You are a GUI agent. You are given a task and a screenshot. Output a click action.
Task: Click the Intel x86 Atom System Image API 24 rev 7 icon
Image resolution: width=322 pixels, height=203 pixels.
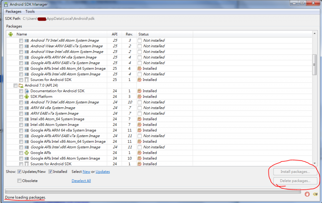click(x=27, y=125)
